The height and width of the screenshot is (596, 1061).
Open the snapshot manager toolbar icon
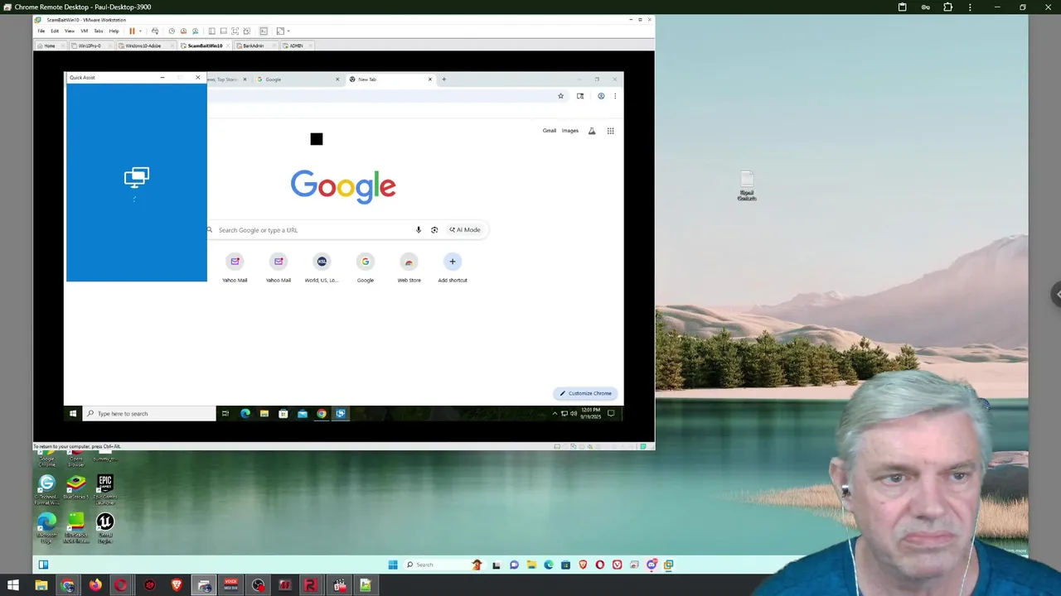[195, 31]
